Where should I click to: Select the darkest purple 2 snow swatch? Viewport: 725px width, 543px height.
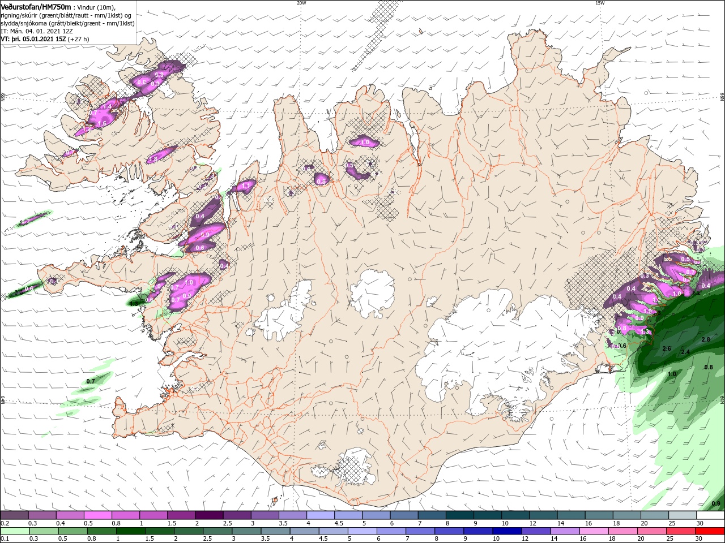209,515
